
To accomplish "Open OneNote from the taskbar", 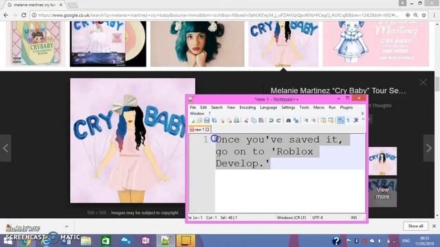I will click(x=146, y=241).
